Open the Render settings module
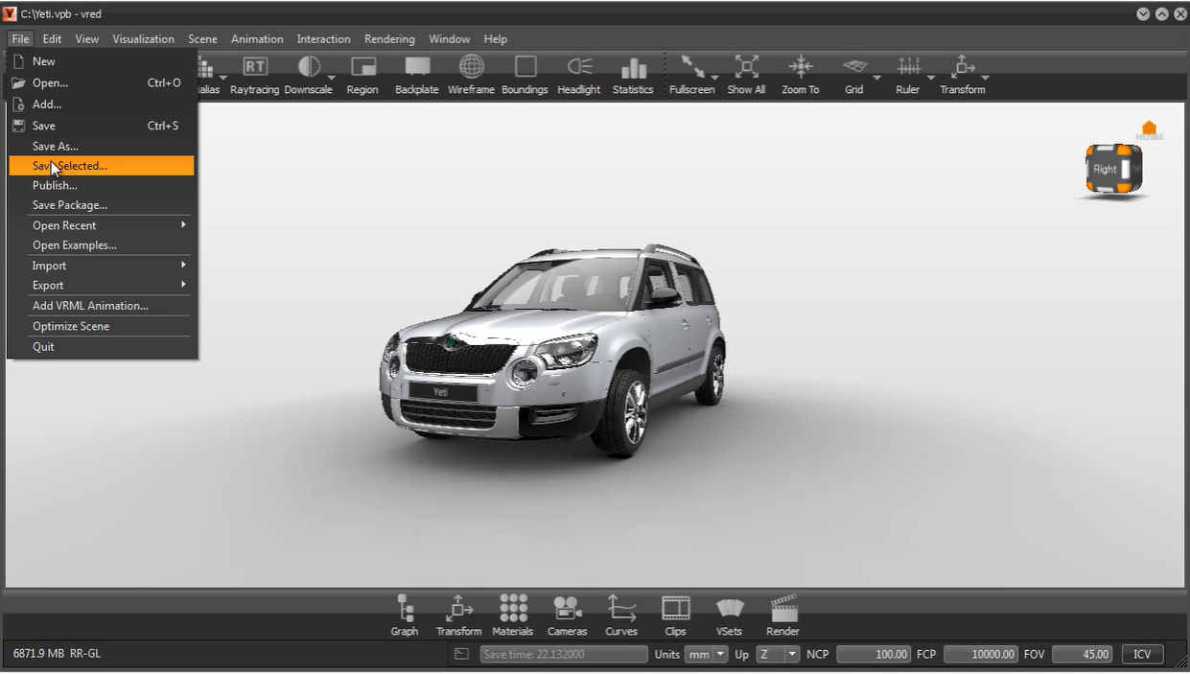Viewport: 1190px width, 674px height. (782, 616)
